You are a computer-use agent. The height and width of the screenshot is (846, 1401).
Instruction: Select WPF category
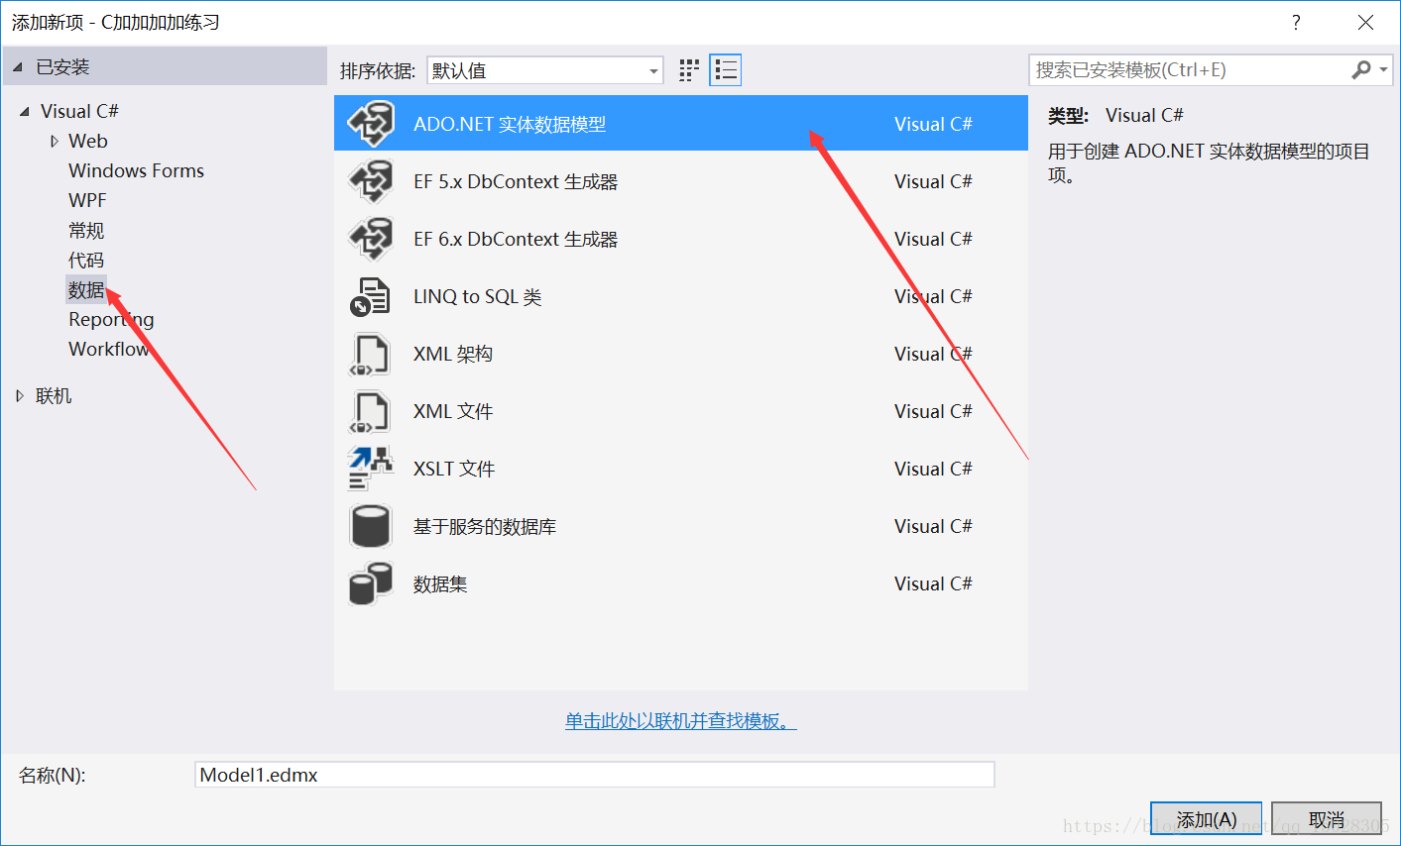click(x=87, y=200)
